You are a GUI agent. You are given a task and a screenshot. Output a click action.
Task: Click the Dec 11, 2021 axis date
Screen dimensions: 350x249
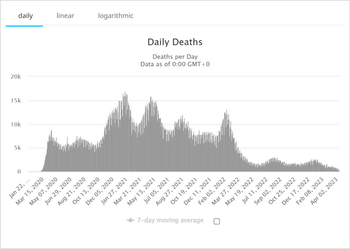197,191
